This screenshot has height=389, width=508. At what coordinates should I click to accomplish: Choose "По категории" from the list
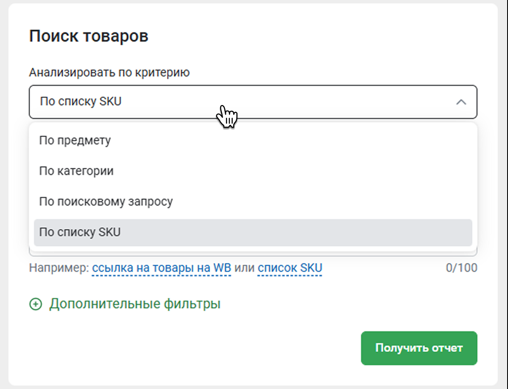click(76, 171)
